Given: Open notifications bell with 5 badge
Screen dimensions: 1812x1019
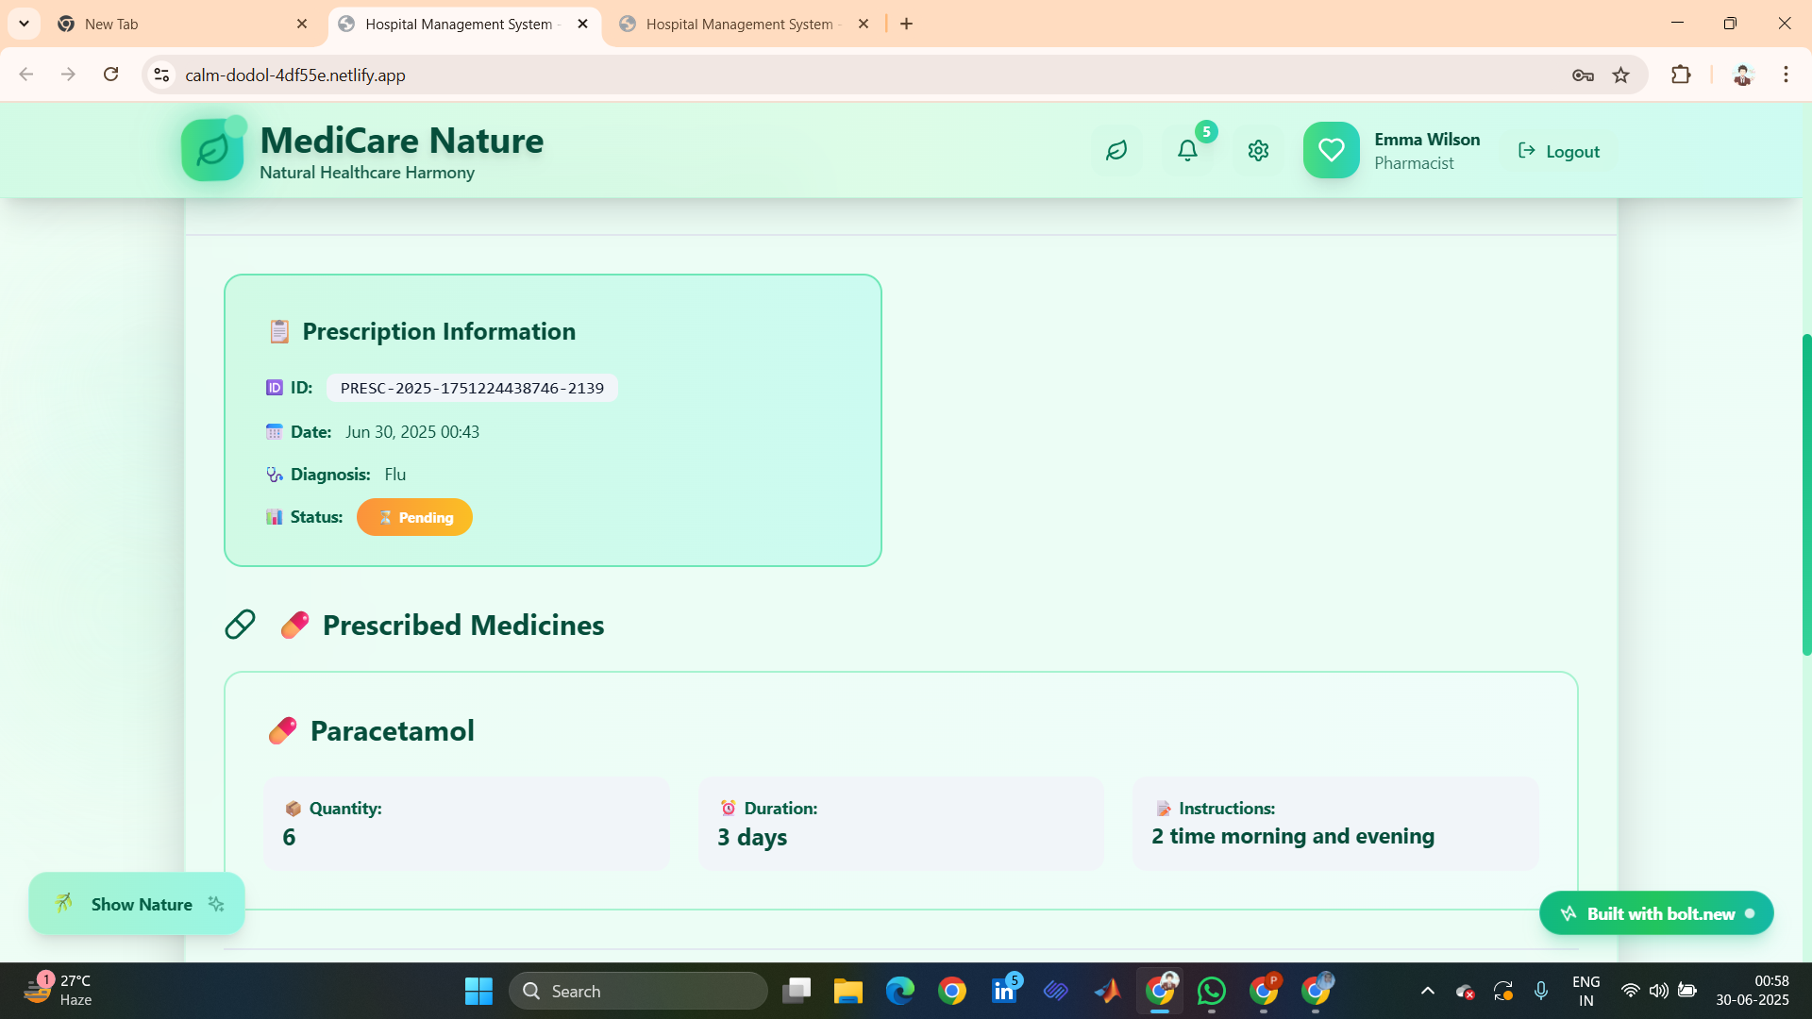Looking at the screenshot, I should pos(1187,151).
